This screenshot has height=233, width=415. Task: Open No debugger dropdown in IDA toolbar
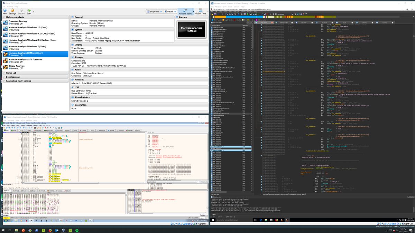[285, 14]
